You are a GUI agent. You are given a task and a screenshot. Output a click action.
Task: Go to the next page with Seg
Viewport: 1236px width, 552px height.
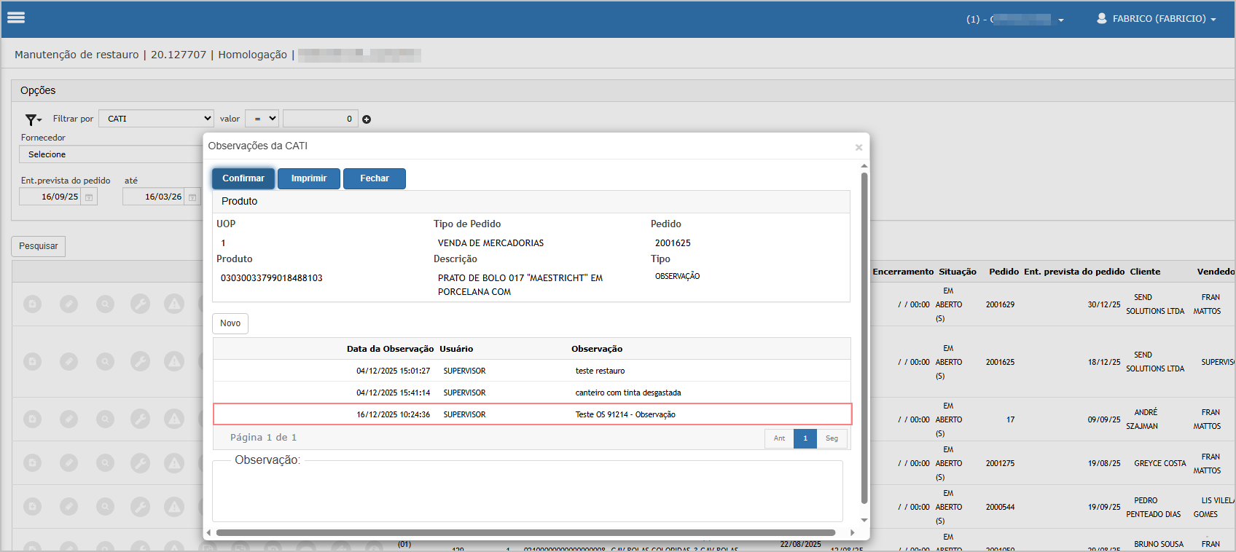(832, 438)
